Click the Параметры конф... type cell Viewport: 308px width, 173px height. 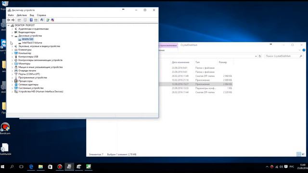205,88
